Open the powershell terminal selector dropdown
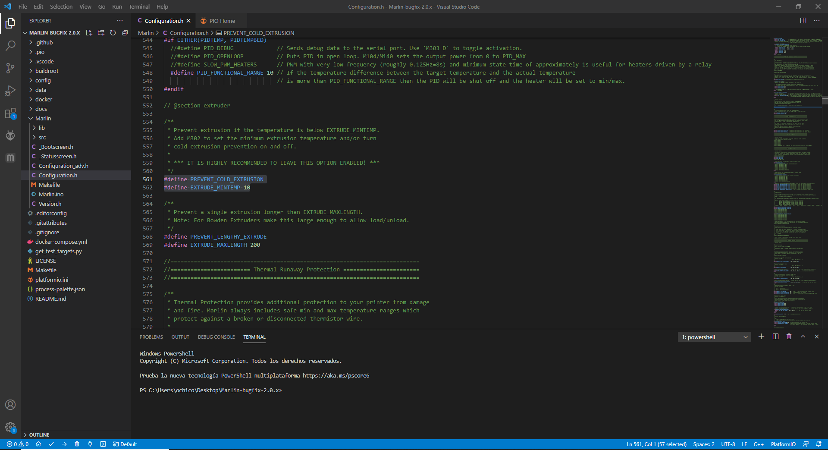The height and width of the screenshot is (450, 828). 714,337
